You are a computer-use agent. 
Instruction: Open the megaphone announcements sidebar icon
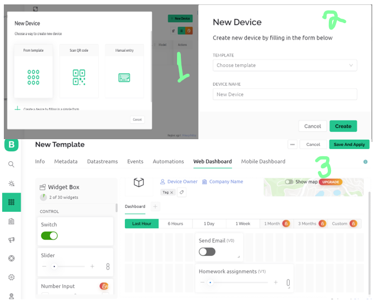tap(11, 240)
